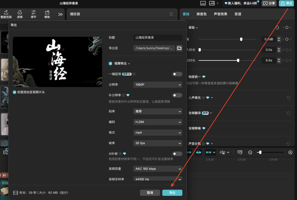The width and height of the screenshot is (297, 200).
Task: Click the timeline linkage icon
Action: click(208, 152)
